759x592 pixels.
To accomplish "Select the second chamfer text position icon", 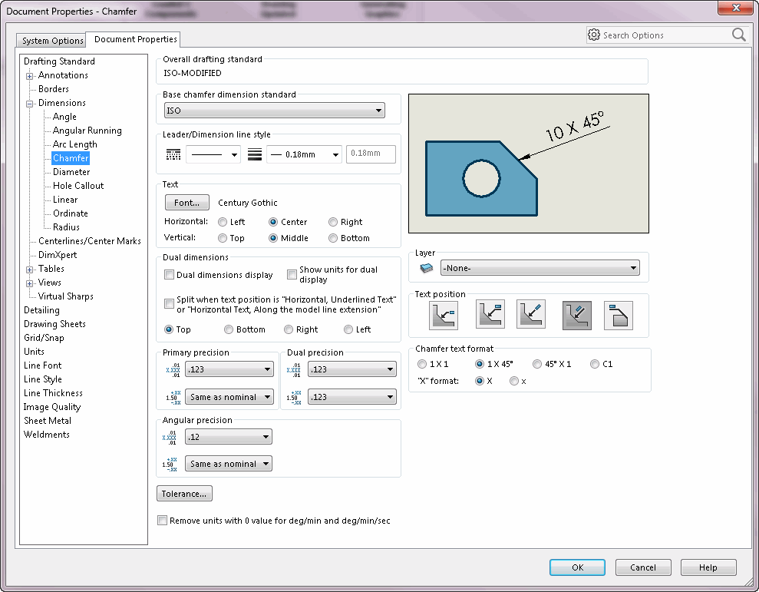I will click(490, 314).
